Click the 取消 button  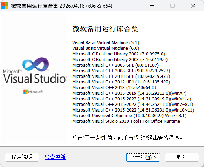click(x=182, y=157)
